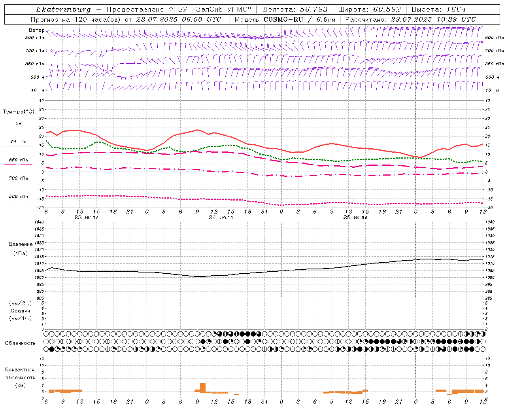Click the "Ekaterinburg" city title
Screen dimensions: 506x405
(63, 9)
